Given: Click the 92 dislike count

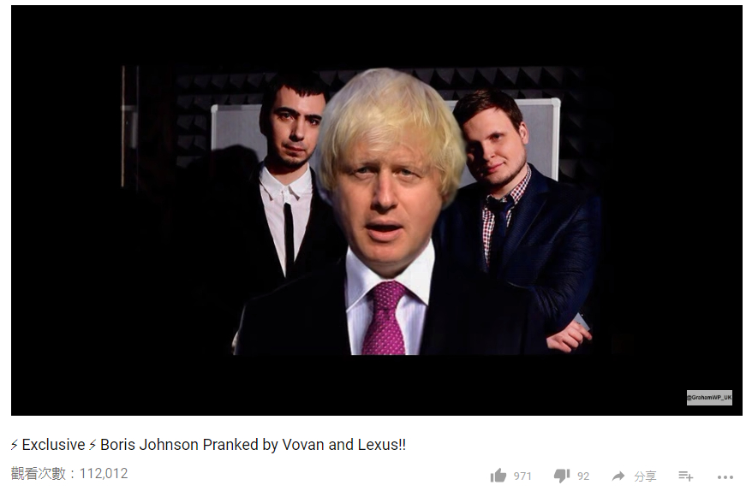Looking at the screenshot, I should 583,476.
